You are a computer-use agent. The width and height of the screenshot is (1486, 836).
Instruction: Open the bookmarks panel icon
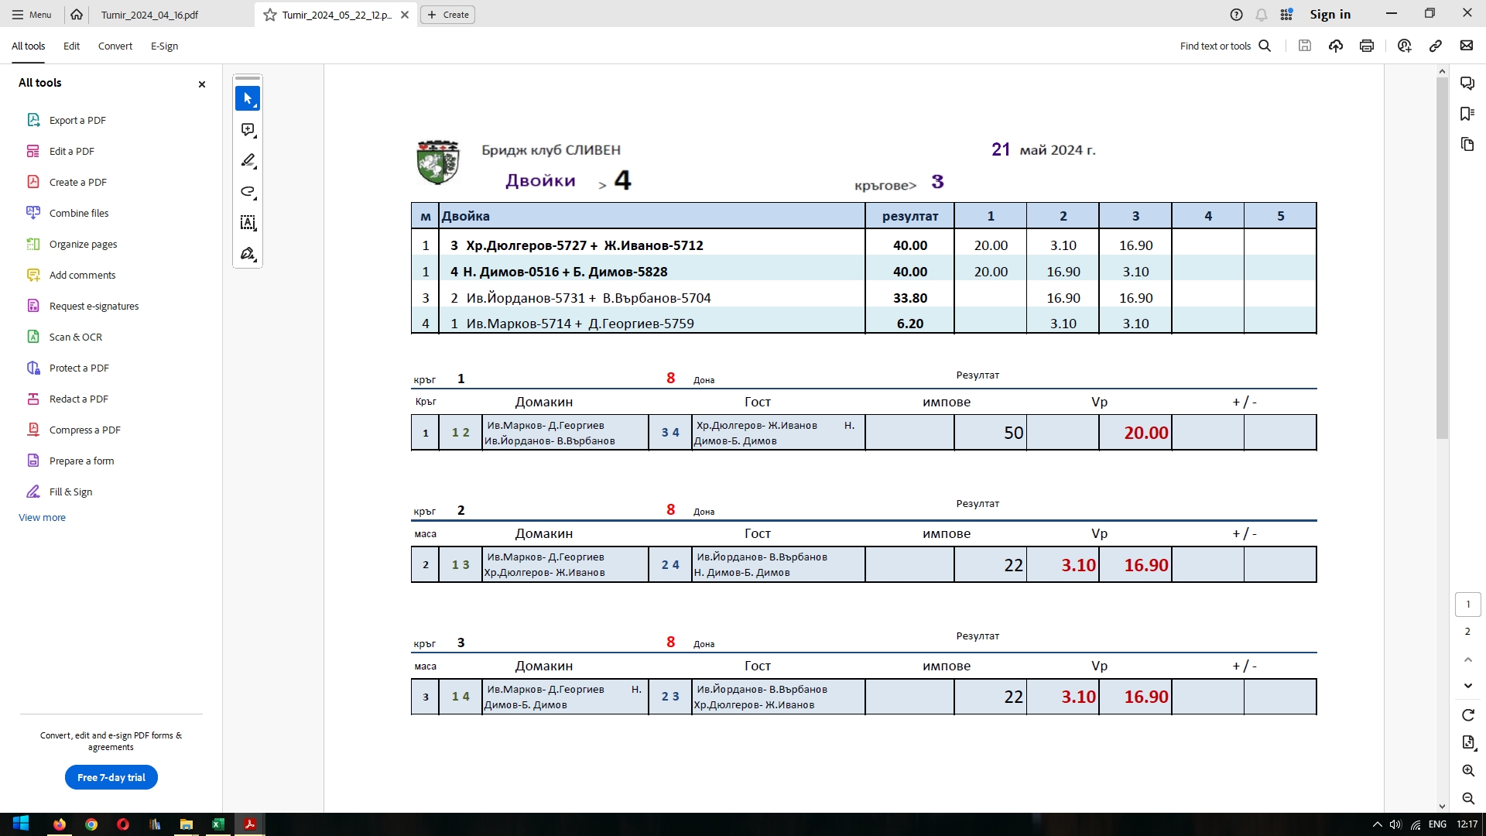coord(1467,114)
